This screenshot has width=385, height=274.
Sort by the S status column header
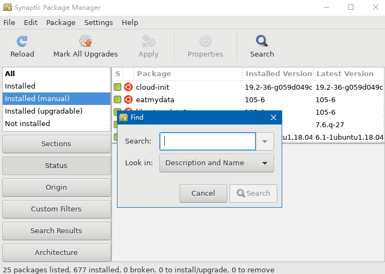[x=117, y=74]
